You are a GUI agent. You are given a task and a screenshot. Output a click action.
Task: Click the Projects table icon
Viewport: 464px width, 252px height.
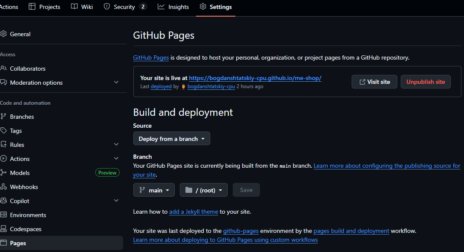coord(32,6)
